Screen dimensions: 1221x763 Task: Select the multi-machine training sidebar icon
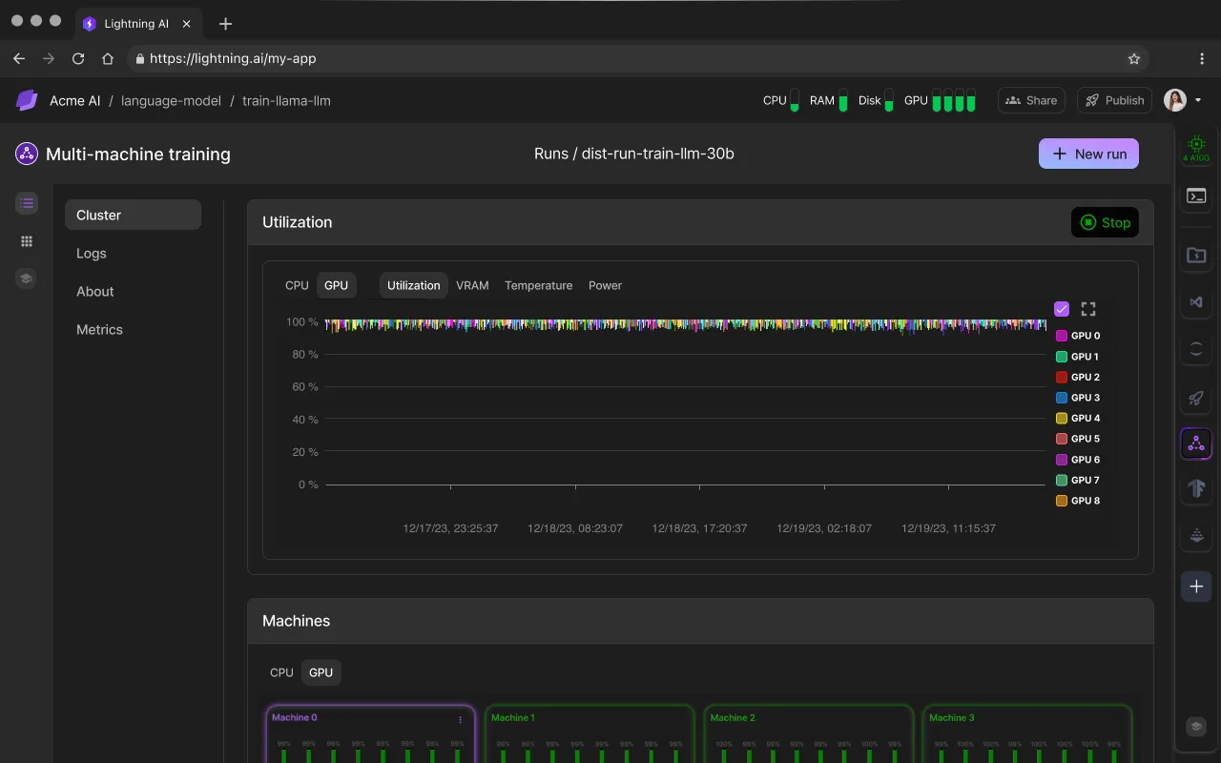click(x=1196, y=443)
